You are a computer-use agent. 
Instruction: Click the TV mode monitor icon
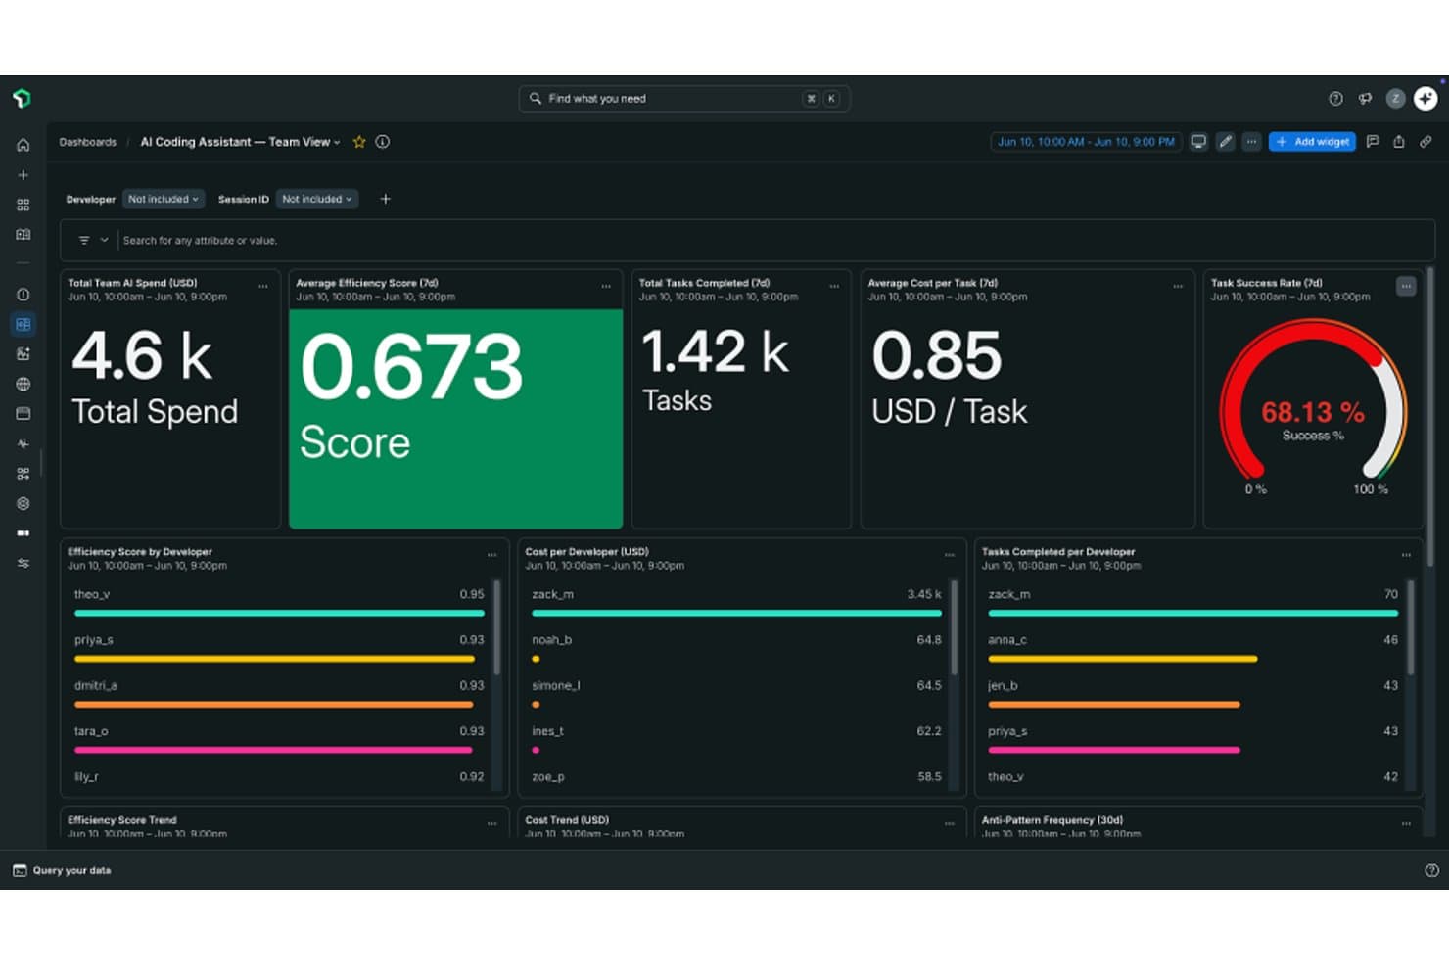pos(1198,142)
